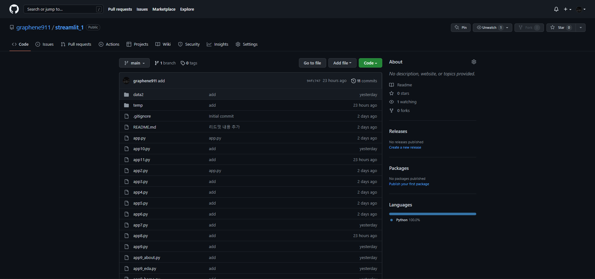Click the app10.py file icon

pyautogui.click(x=127, y=149)
